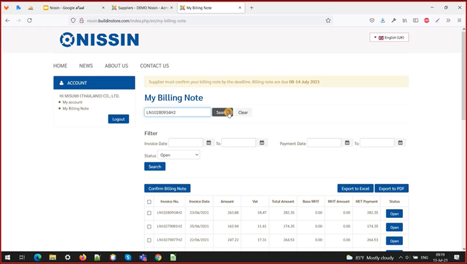Open the wrench developer tools icon
Image resolution: width=467 pixels, height=264 pixels.
point(394,20)
